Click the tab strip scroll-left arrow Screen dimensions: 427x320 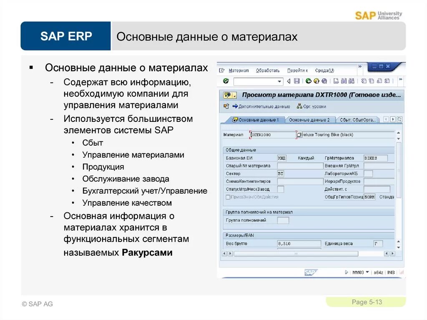click(x=386, y=119)
